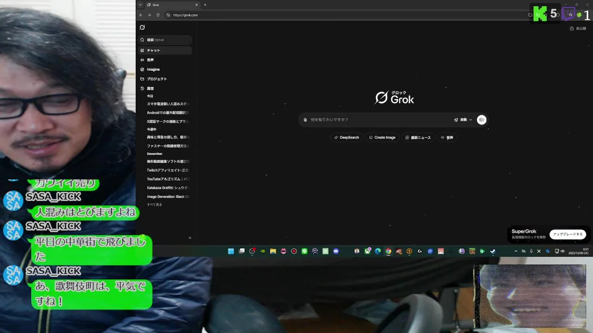The height and width of the screenshot is (333, 593).
Task: Open the volume control in the system tray
Action: click(562, 251)
